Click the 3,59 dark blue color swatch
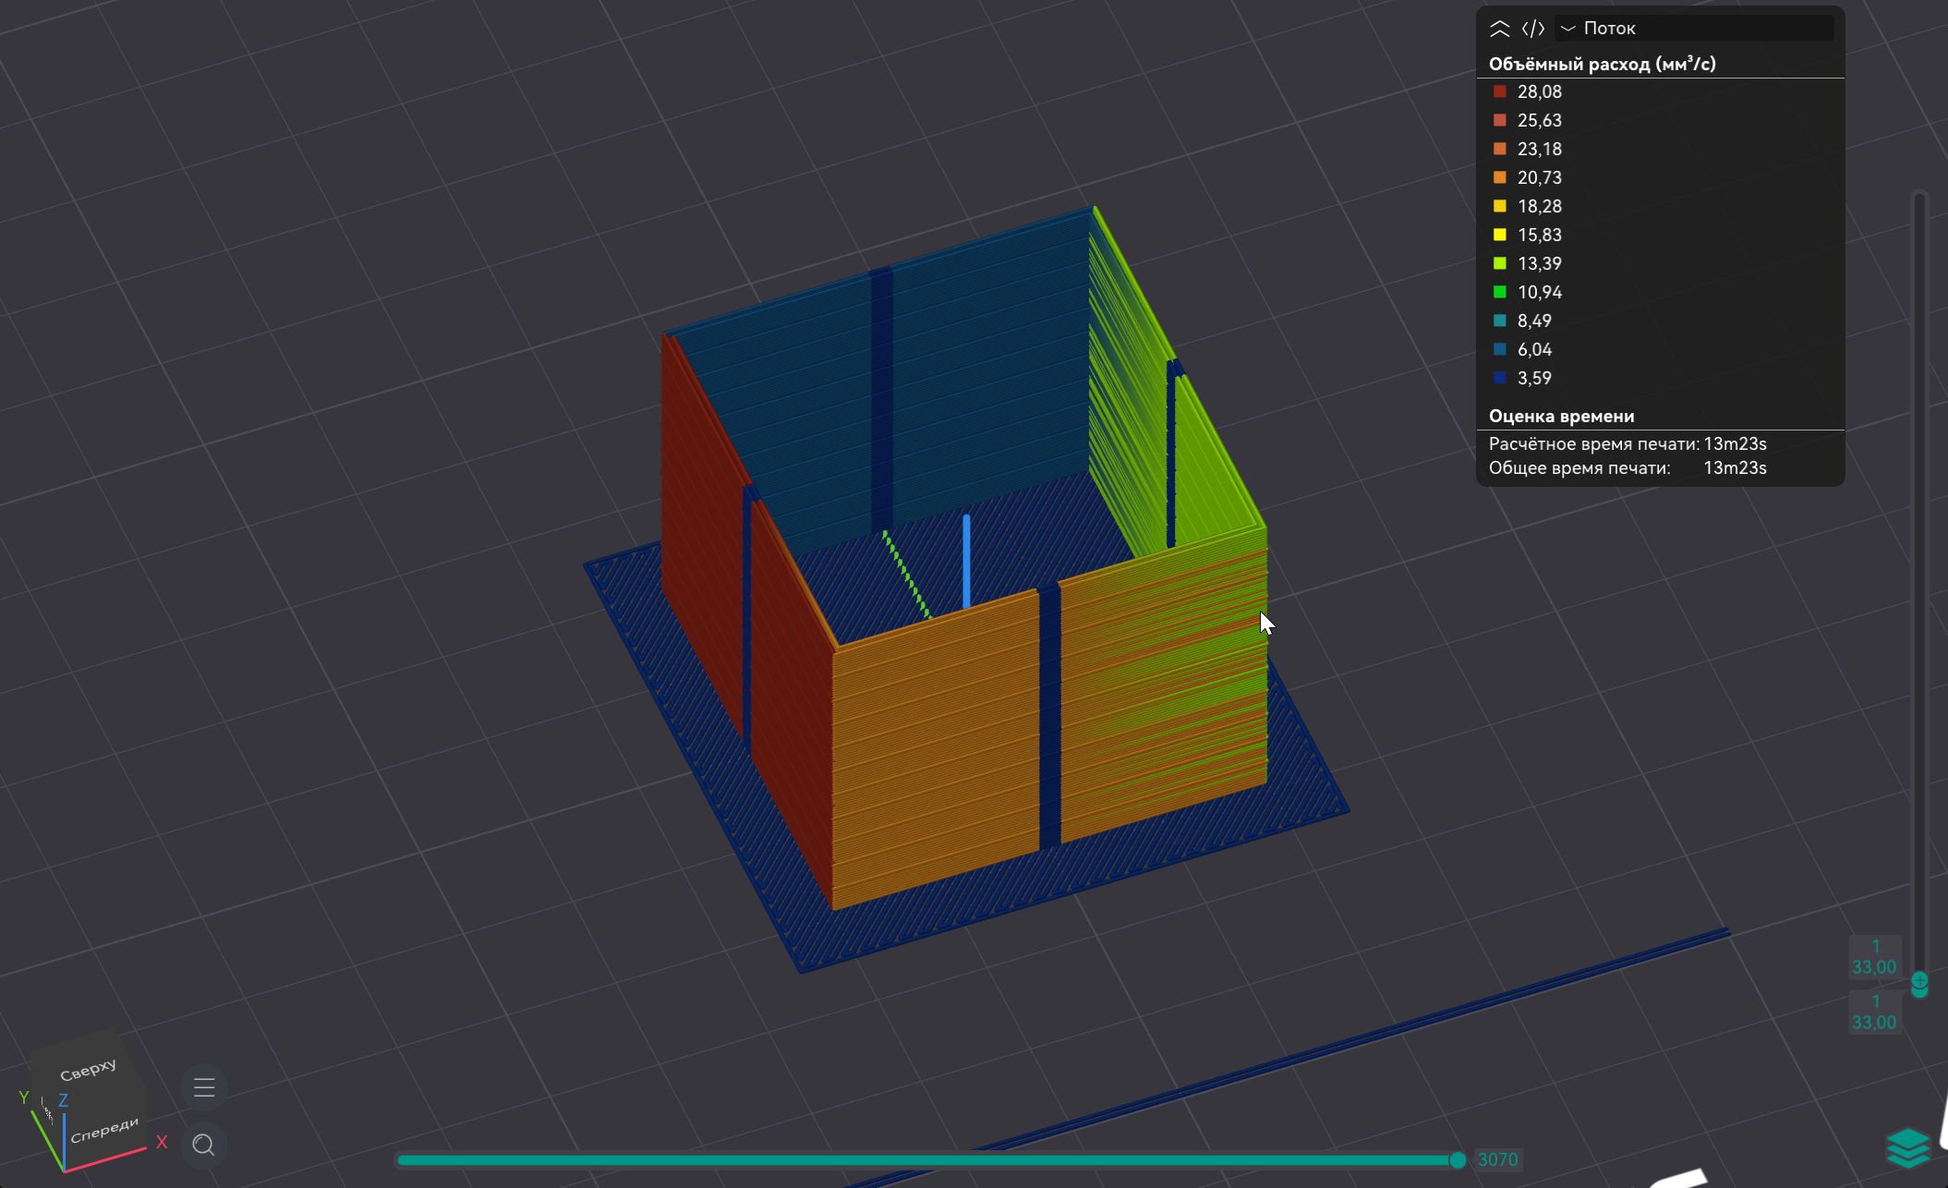The height and width of the screenshot is (1188, 1948). click(x=1500, y=378)
